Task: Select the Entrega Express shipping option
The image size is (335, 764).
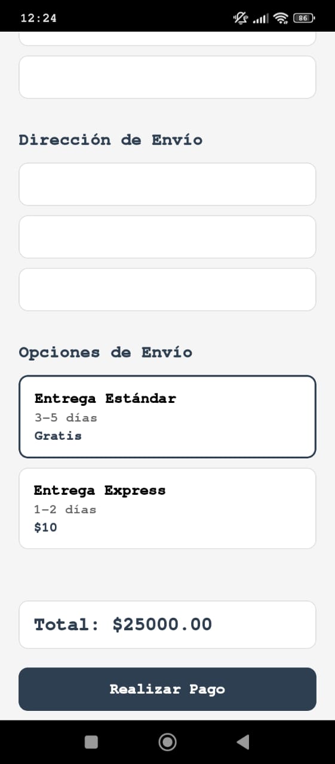Action: point(167,509)
